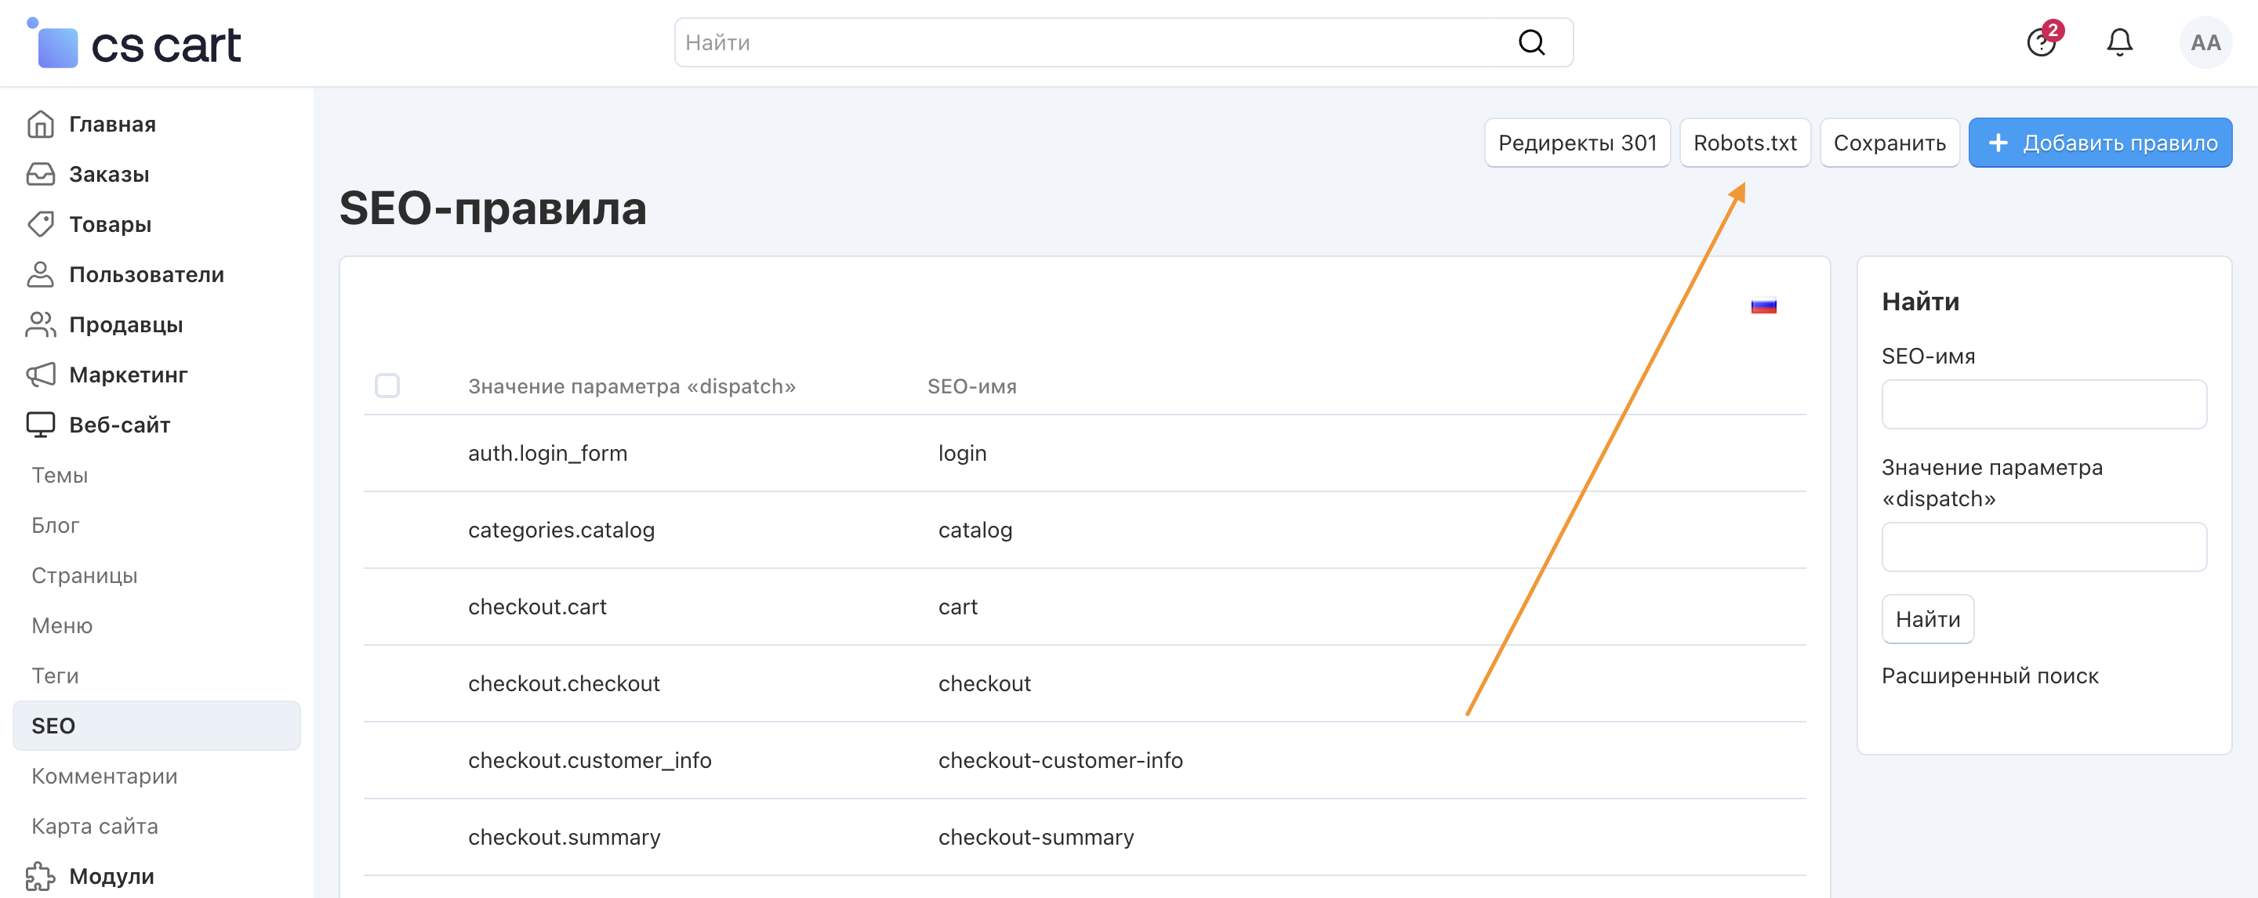This screenshot has width=2258, height=898.
Task: Click the Модули puzzle icon
Action: 40,876
